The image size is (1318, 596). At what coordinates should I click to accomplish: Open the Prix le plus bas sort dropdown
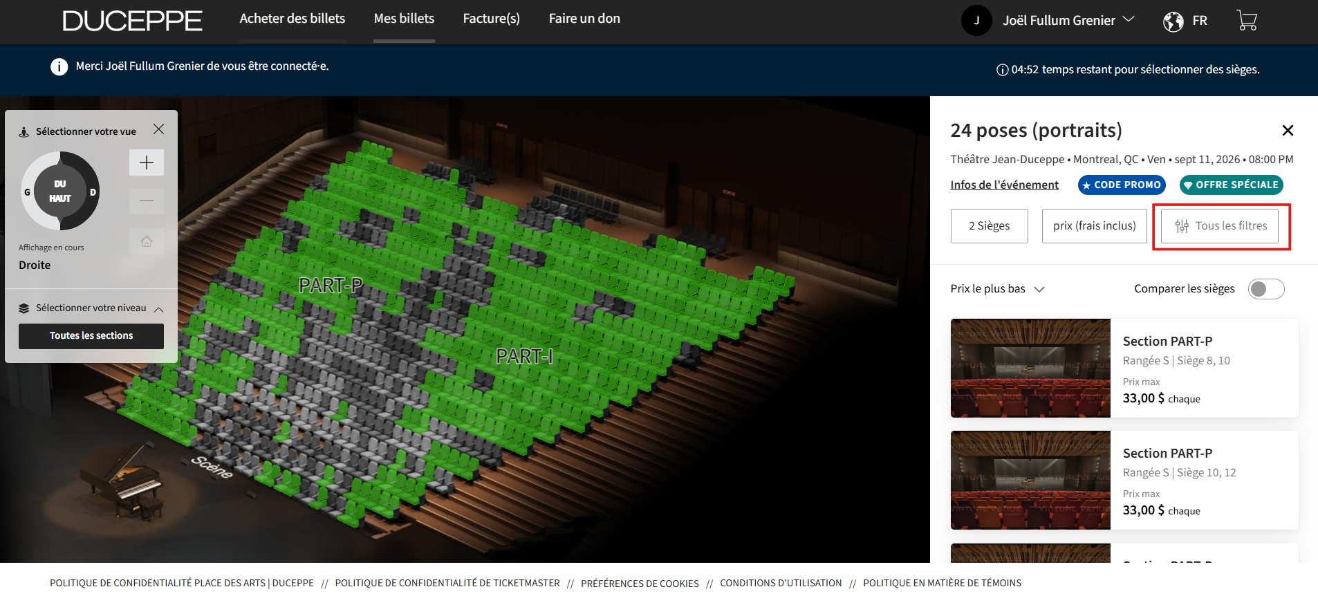point(997,289)
